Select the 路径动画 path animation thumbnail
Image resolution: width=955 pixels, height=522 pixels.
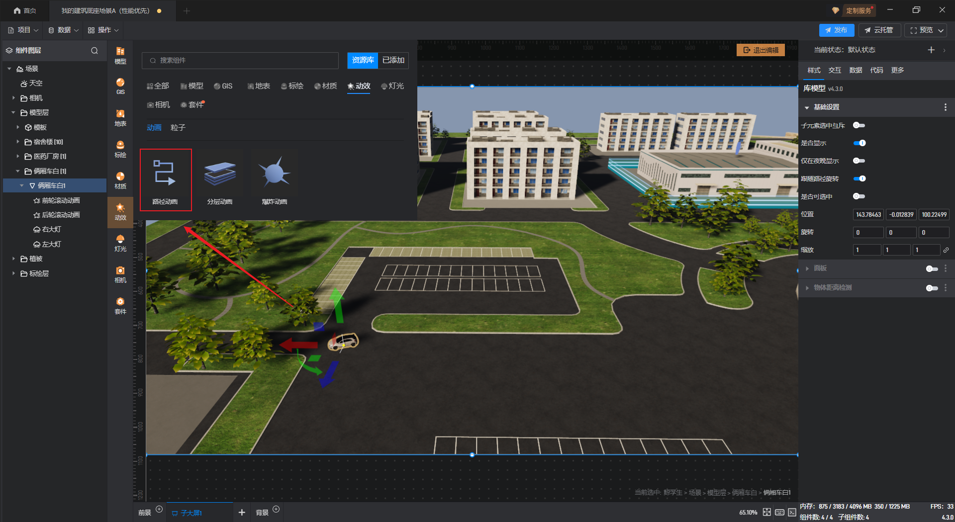click(166, 179)
